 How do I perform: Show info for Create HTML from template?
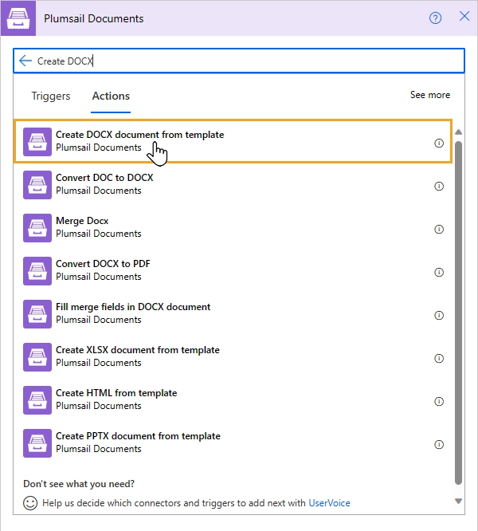[439, 401]
